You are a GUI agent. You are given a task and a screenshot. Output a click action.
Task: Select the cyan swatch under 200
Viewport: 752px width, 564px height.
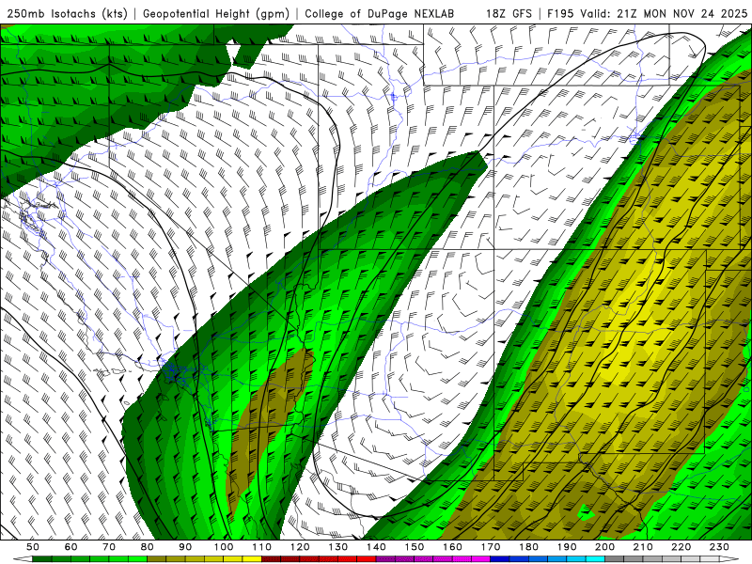[x=595, y=559]
